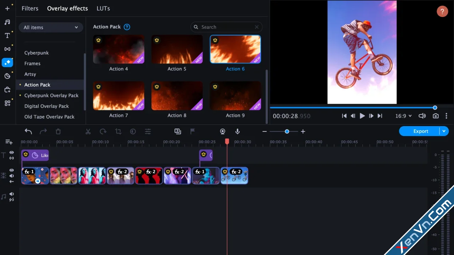Mute the video track speaker

(x=12, y=176)
